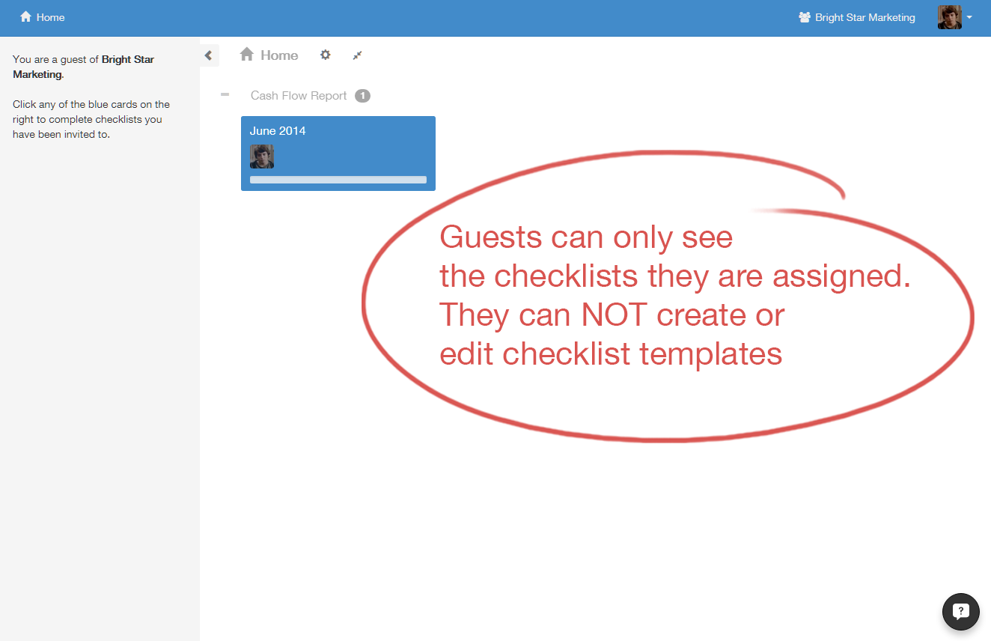Open the Bright Star Marketing organization menu
The width and height of the screenshot is (991, 641).
865,17
